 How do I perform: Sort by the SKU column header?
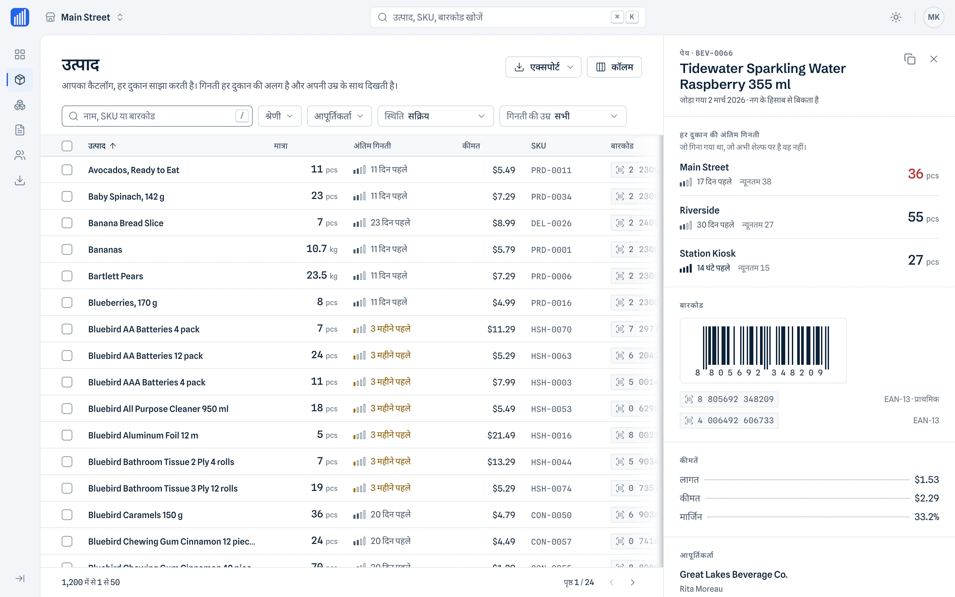coord(538,146)
